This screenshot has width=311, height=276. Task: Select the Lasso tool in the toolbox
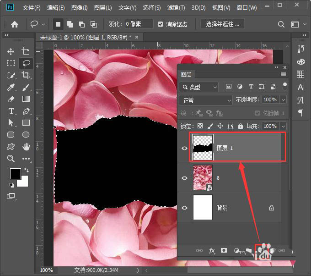pyautogui.click(x=26, y=63)
